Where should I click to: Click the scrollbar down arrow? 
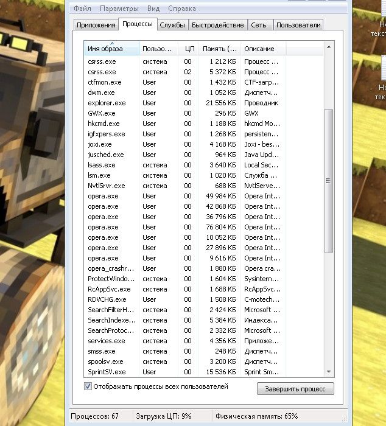pyautogui.click(x=329, y=371)
